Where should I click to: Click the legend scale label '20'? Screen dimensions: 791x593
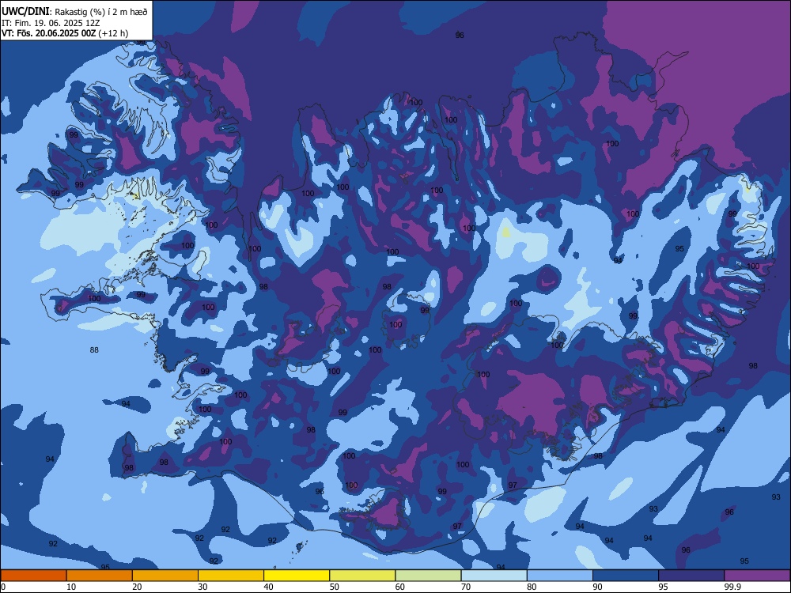[137, 587]
